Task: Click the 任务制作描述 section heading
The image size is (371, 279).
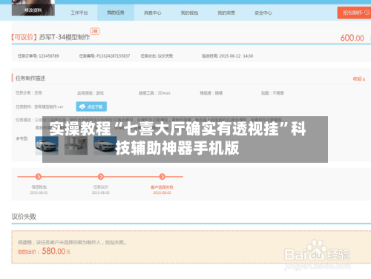Action: (30, 78)
